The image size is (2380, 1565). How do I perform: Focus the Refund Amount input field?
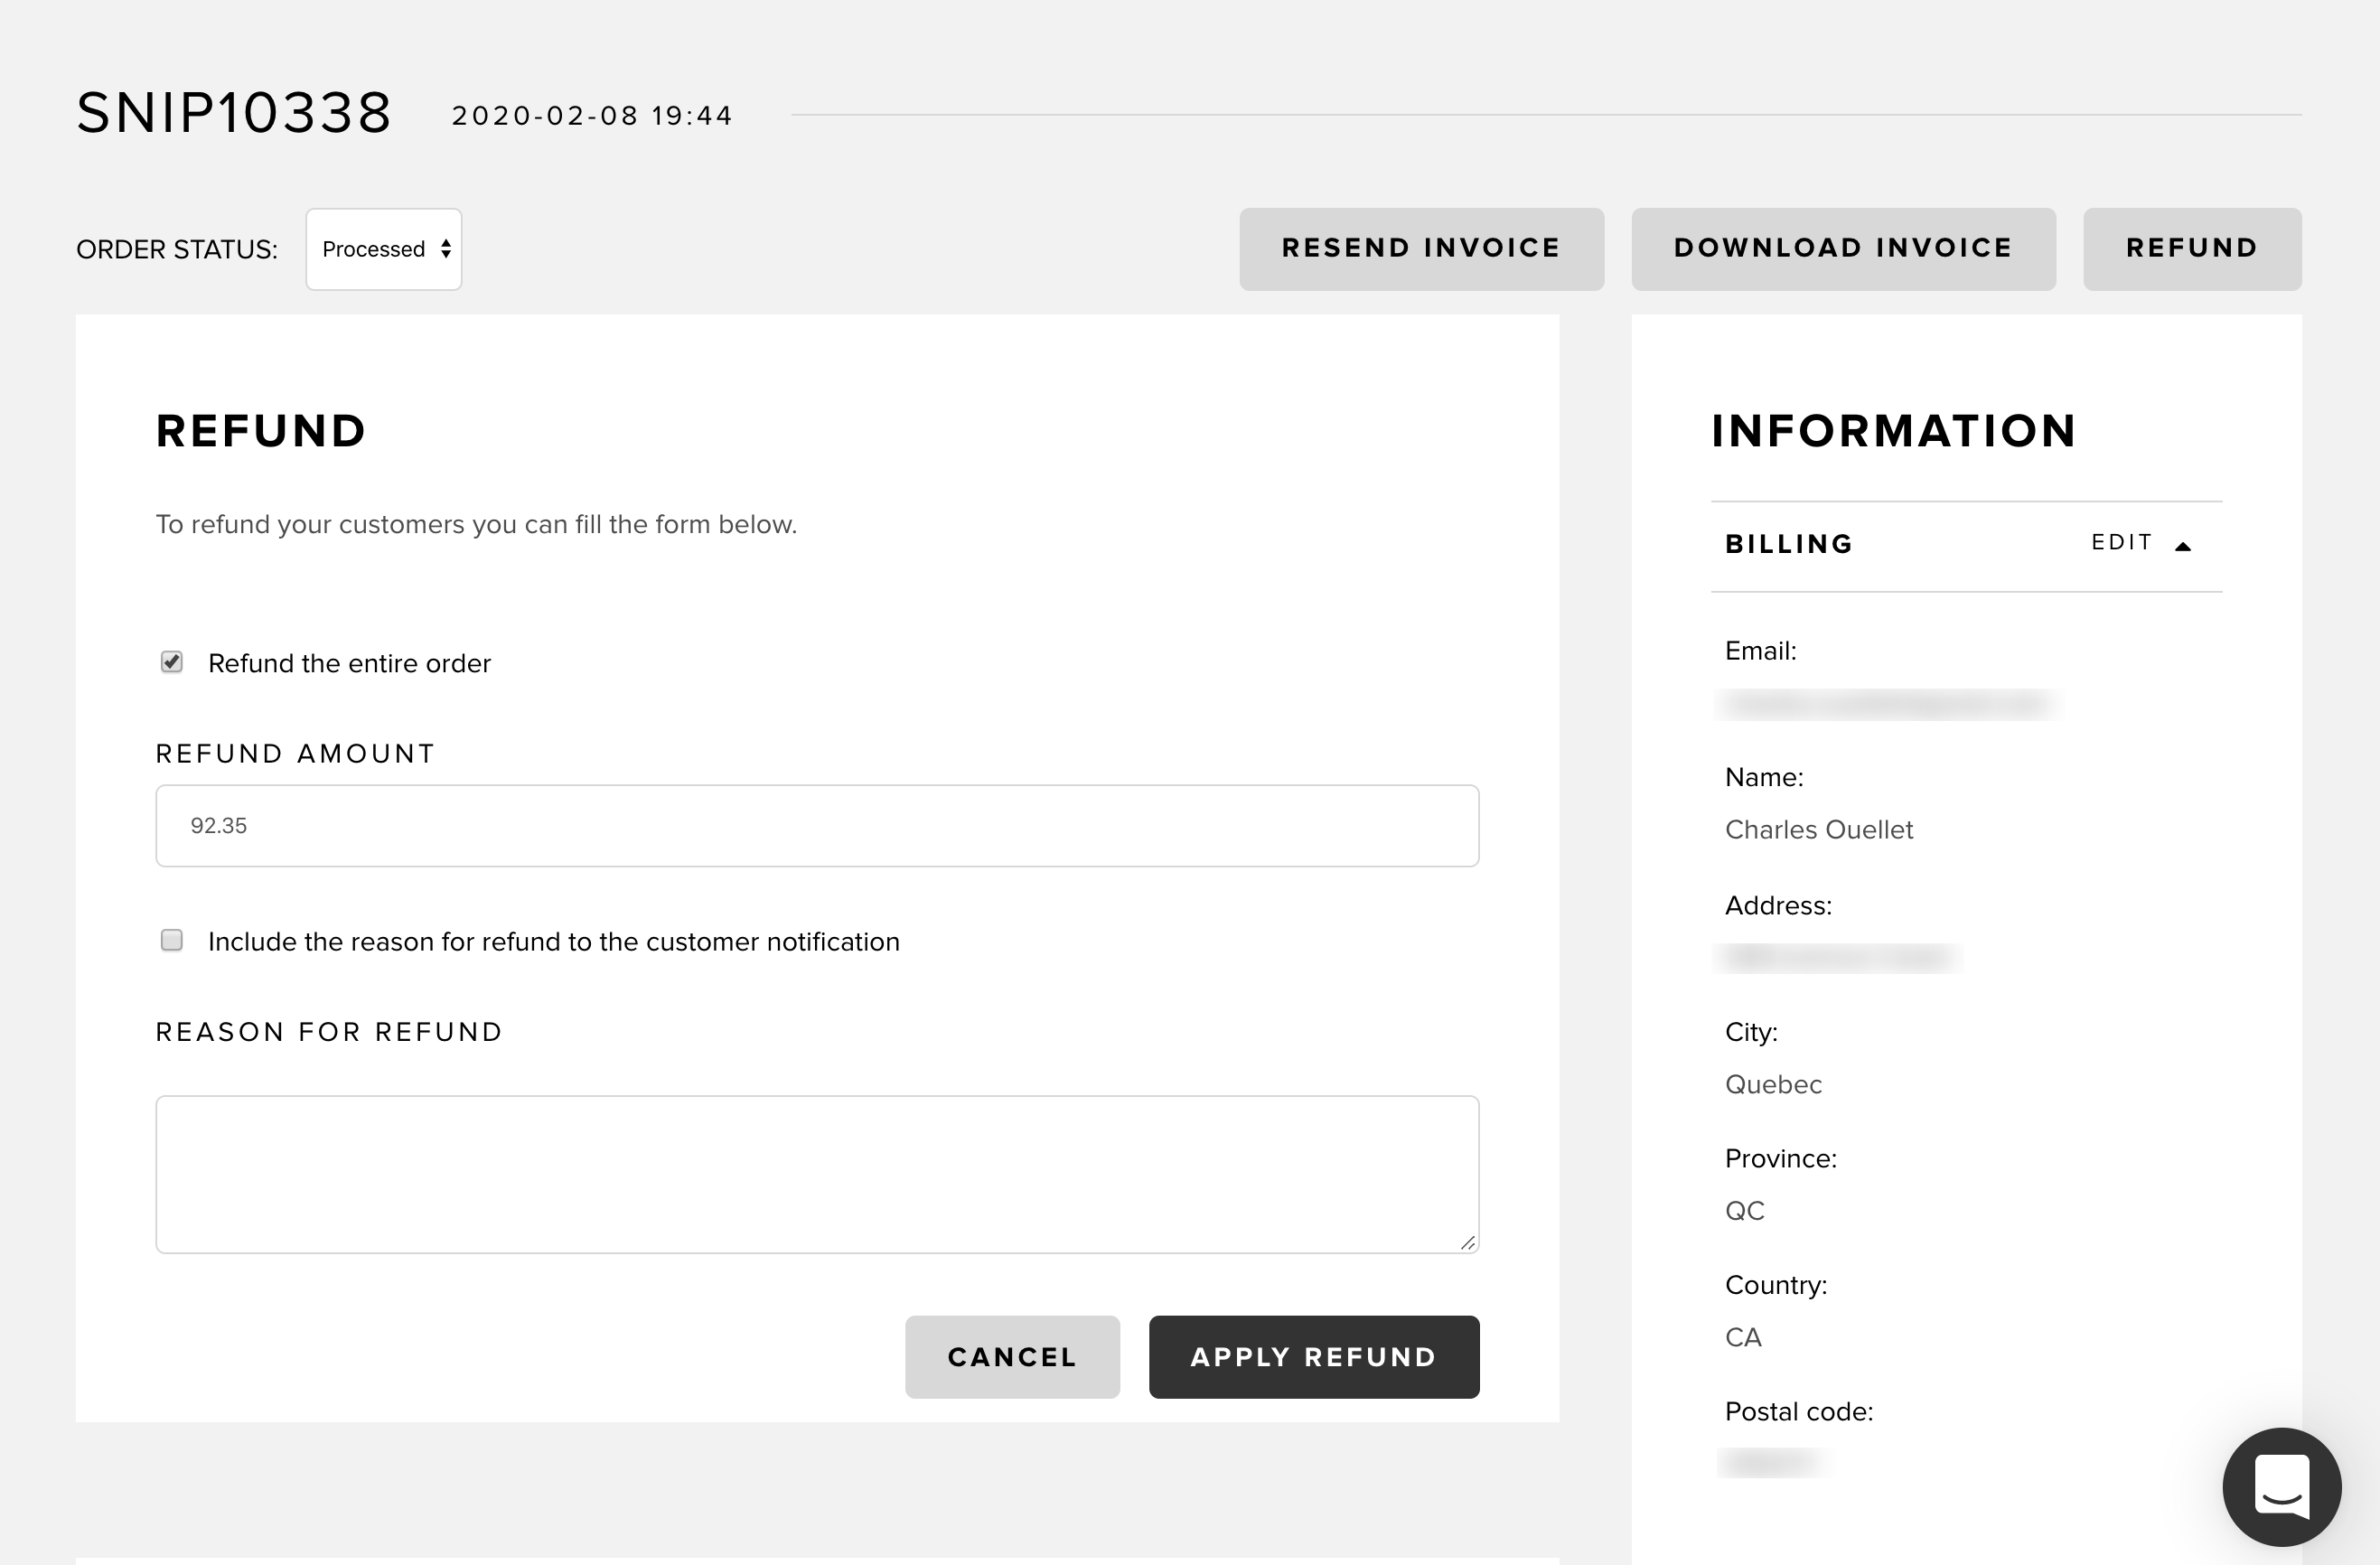(817, 826)
